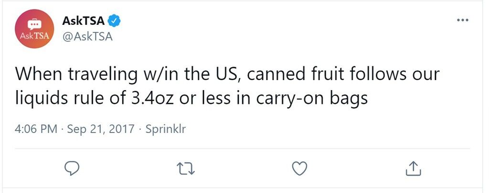Open profile via AskTSA display name

(x=83, y=21)
